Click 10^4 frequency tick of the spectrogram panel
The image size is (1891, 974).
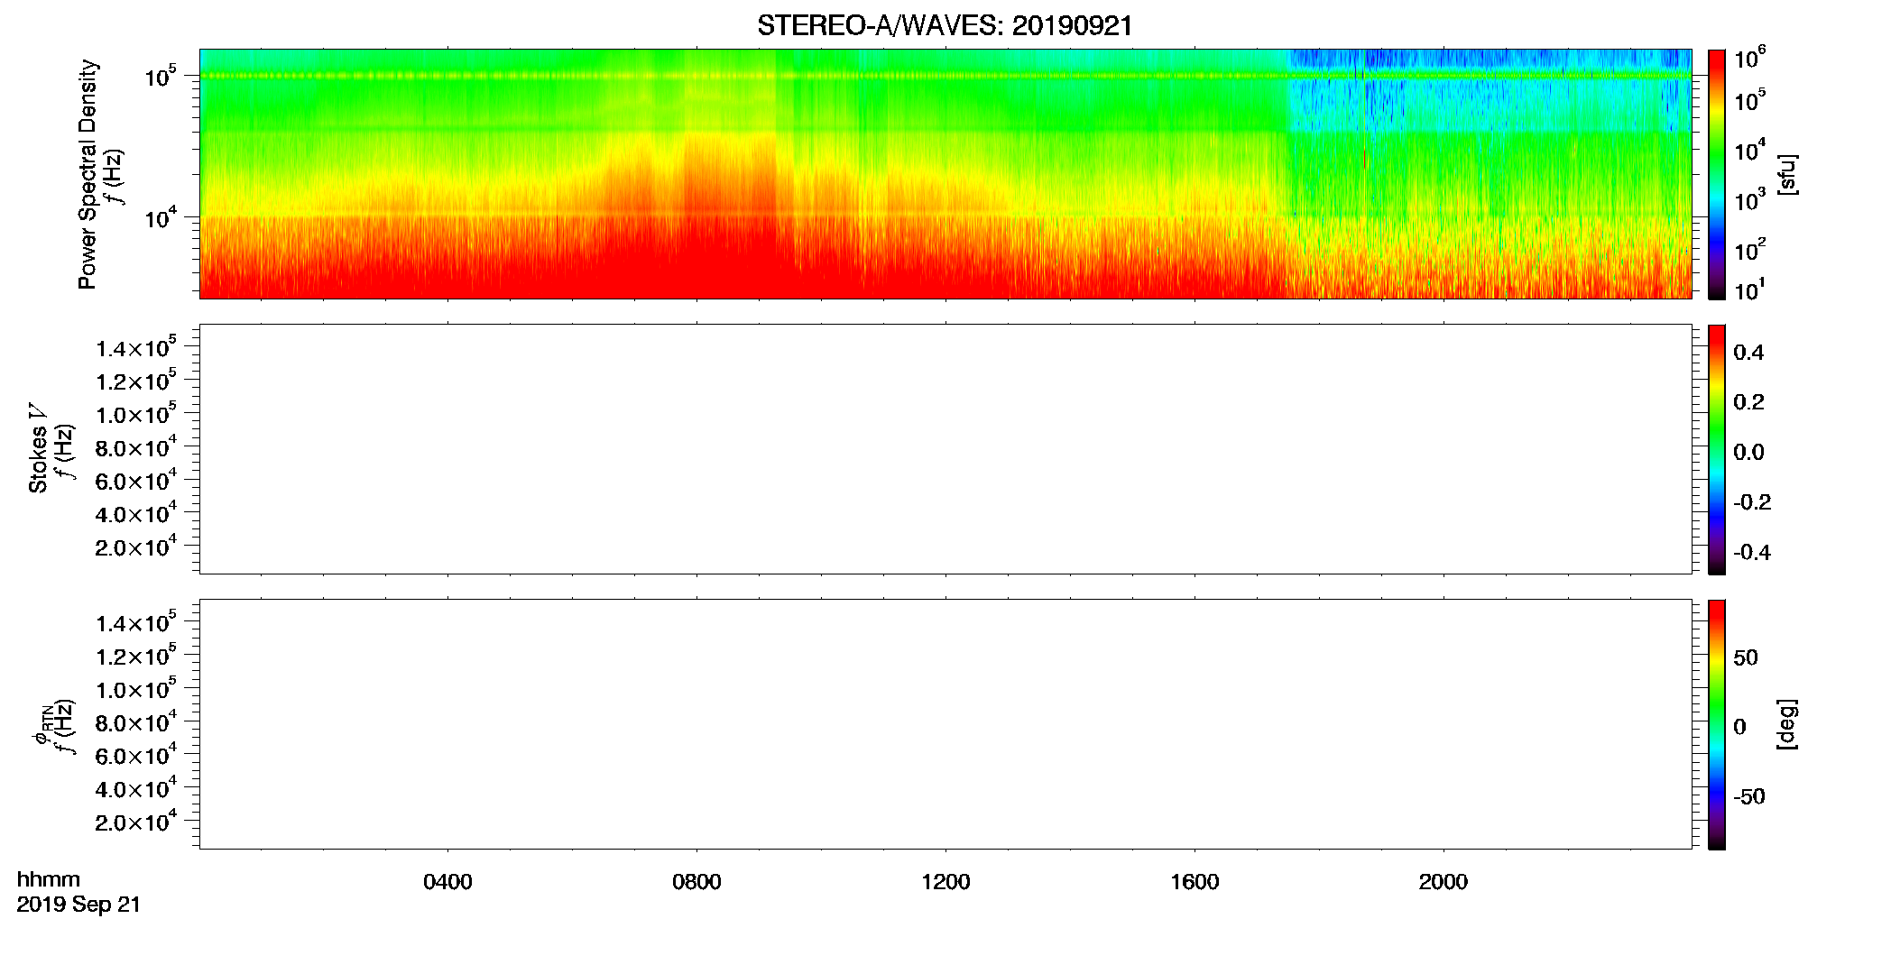click(x=161, y=218)
